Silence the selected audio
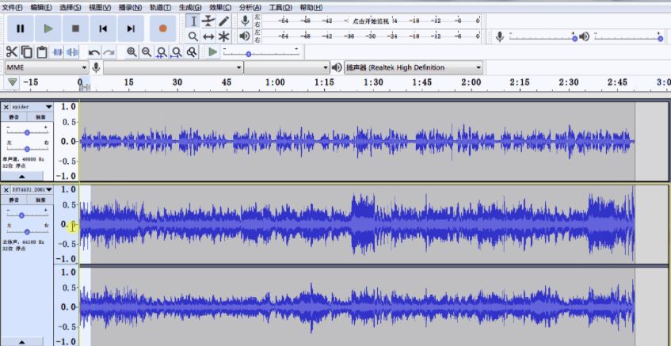 coord(72,52)
